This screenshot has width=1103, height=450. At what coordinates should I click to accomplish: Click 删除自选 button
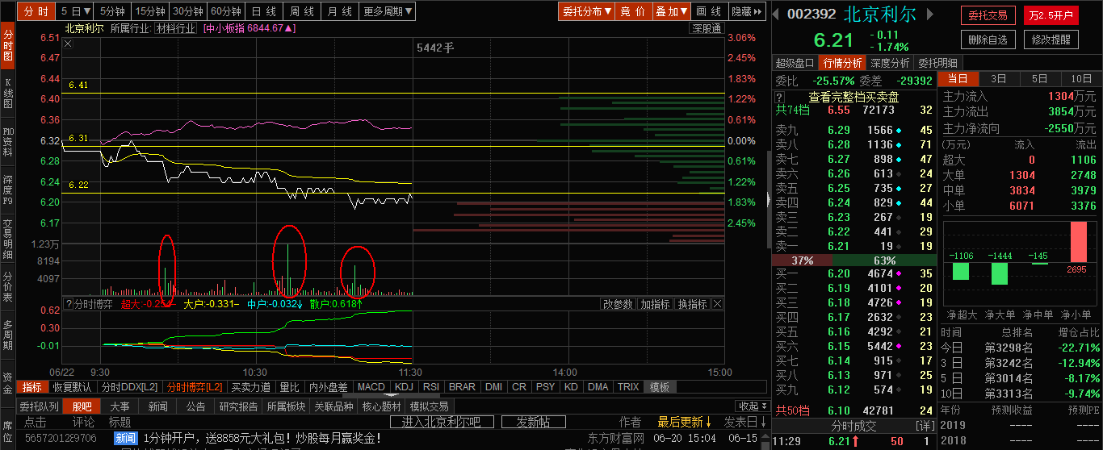click(x=988, y=39)
